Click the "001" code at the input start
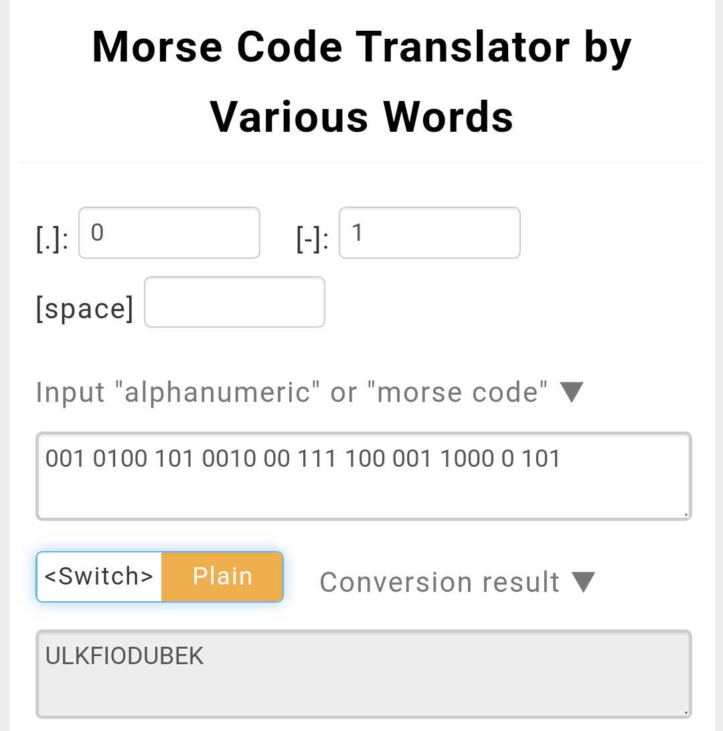Image resolution: width=723 pixels, height=731 pixels. (x=65, y=459)
